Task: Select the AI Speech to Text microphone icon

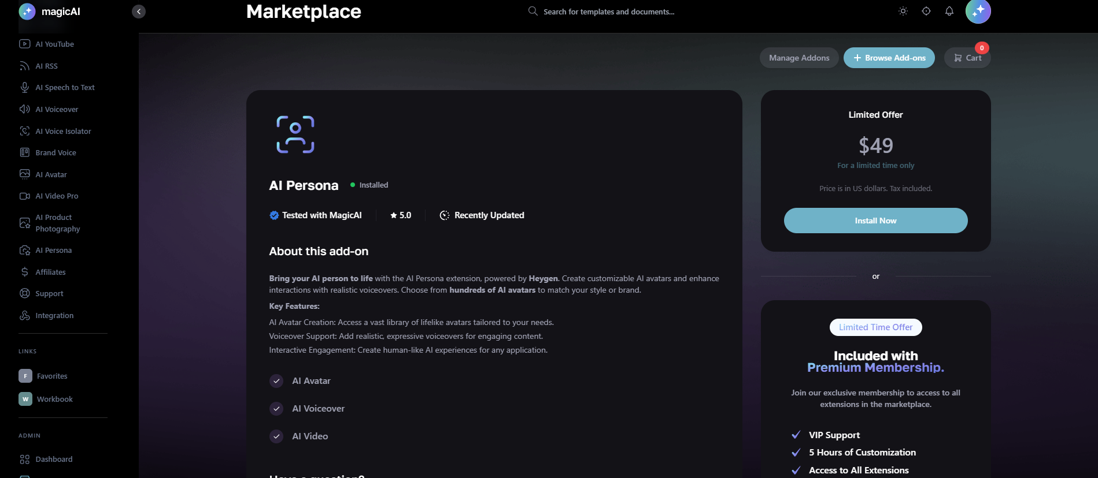Action: coord(24,87)
